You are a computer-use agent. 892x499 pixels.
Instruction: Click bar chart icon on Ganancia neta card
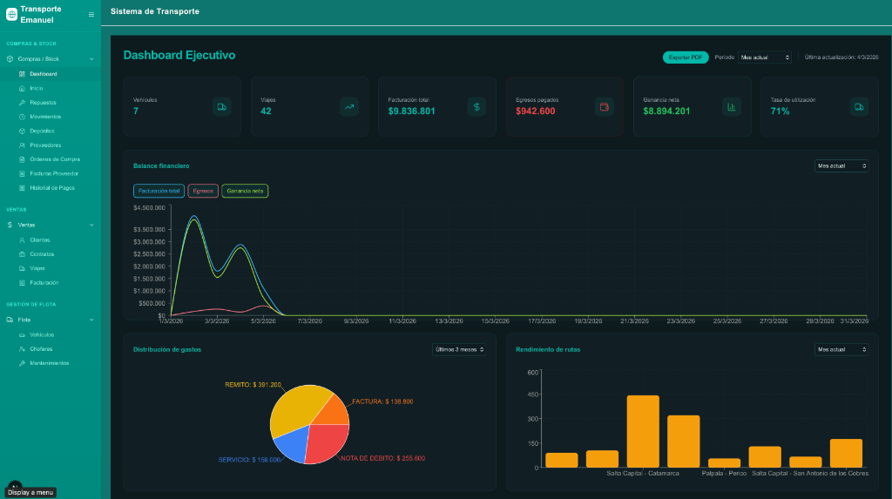click(x=732, y=106)
